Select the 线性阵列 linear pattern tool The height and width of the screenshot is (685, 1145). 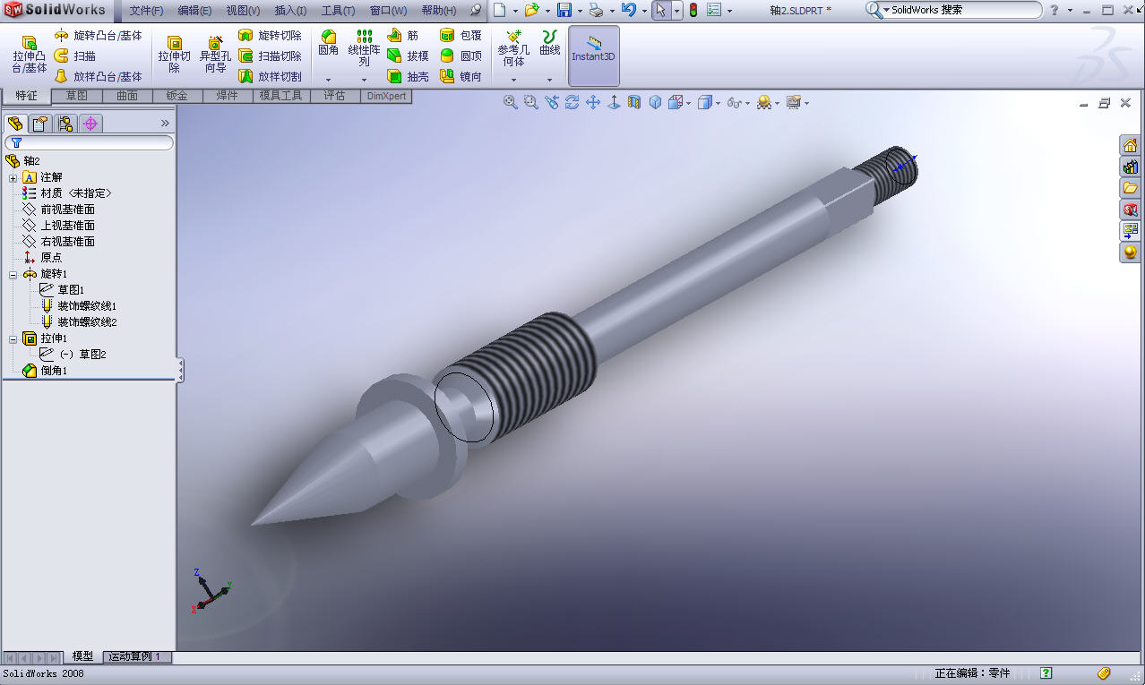click(364, 48)
